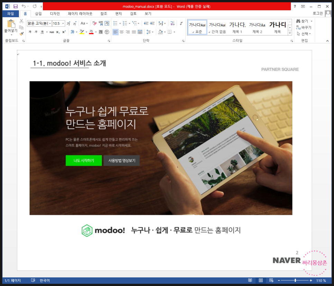The image size is (334, 286).
Task: Click the Paste clipboard icon
Action: [x=11, y=24]
